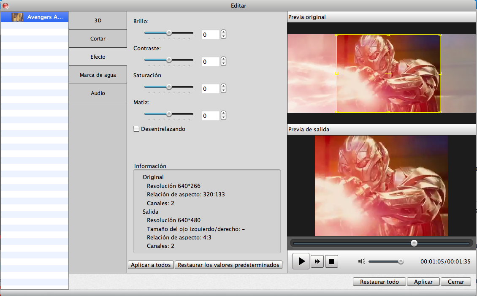477x296 pixels.
Task: Switch to the Marca de agua tab
Action: point(98,75)
